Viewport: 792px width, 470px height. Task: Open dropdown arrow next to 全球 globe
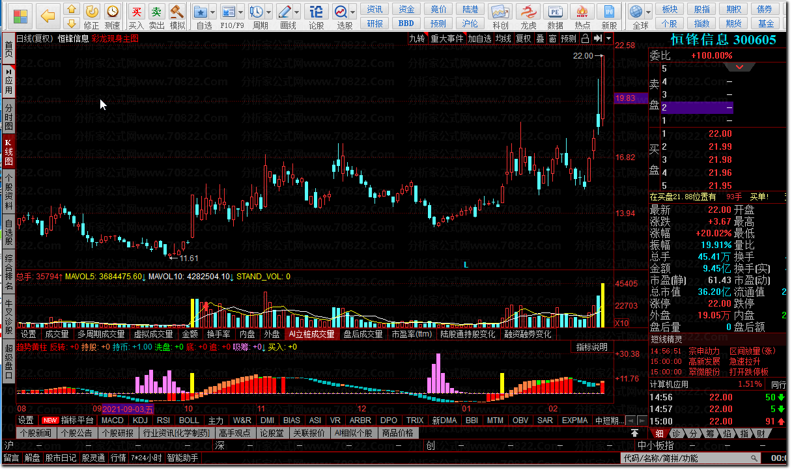[649, 12]
